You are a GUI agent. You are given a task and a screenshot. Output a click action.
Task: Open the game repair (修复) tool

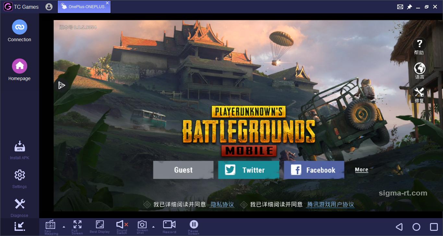click(419, 94)
